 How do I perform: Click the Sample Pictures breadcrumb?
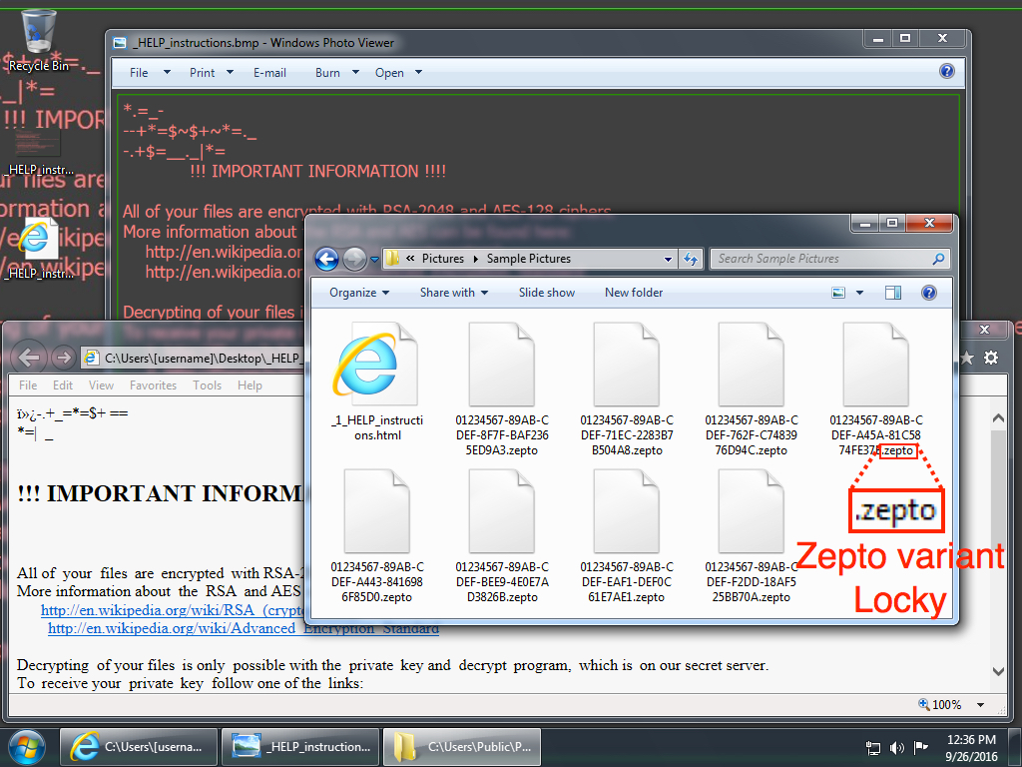pyautogui.click(x=529, y=259)
